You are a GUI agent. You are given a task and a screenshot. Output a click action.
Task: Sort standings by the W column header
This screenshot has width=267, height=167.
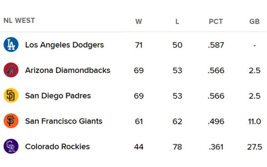click(x=139, y=21)
